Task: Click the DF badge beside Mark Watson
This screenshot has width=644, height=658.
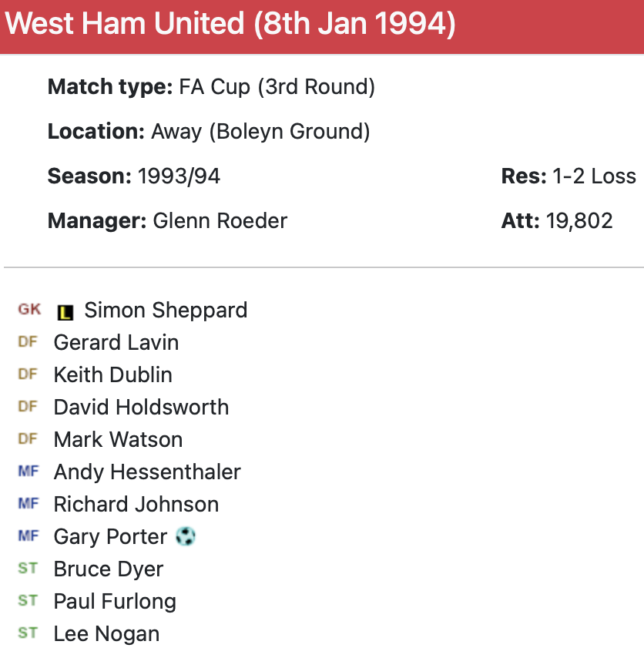Action: (28, 439)
